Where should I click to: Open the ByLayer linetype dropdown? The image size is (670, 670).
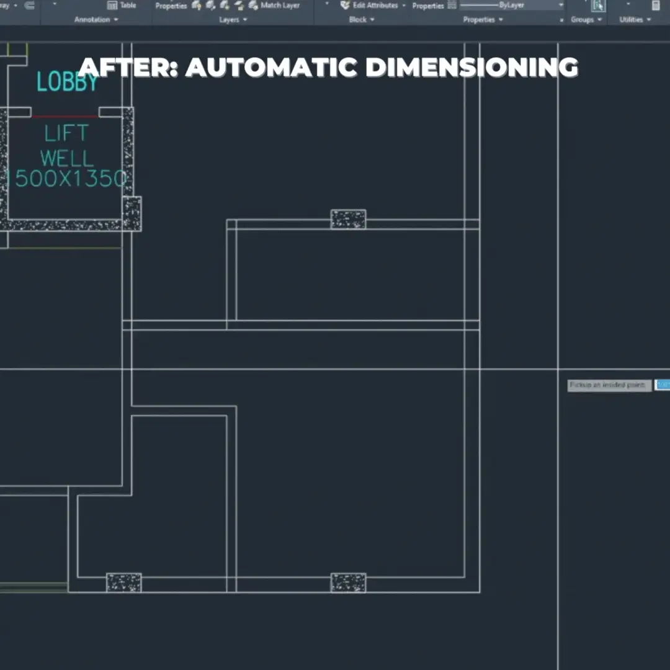pos(561,6)
